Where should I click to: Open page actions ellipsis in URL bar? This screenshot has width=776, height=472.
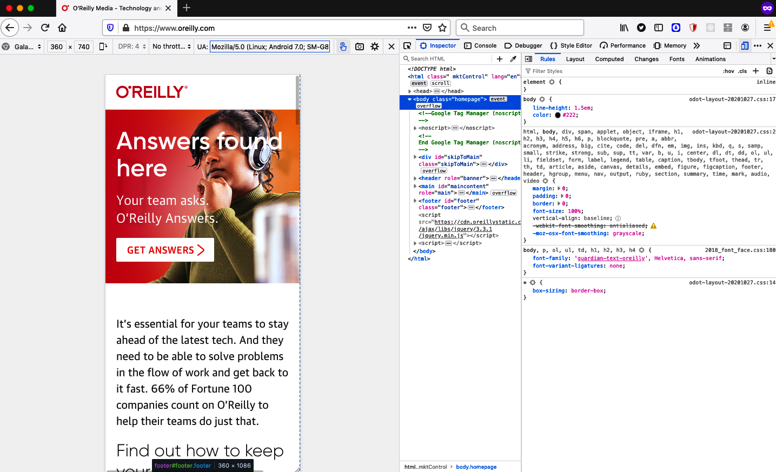(x=412, y=28)
